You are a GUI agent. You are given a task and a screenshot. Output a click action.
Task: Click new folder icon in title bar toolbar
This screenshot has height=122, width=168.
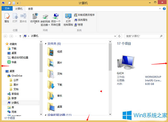pos(14,3)
